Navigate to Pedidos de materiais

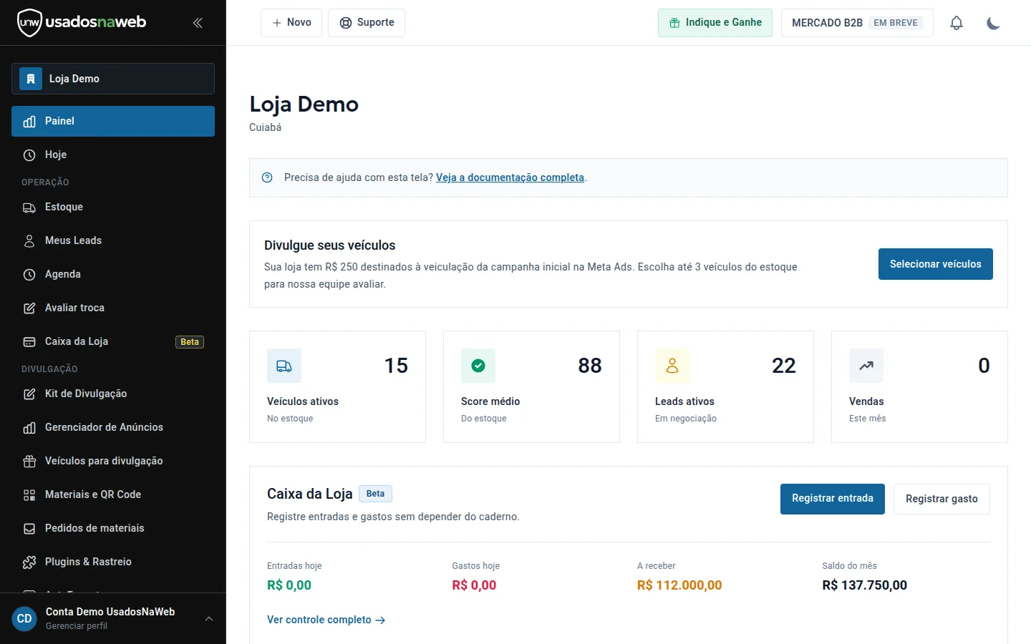pyautogui.click(x=113, y=528)
